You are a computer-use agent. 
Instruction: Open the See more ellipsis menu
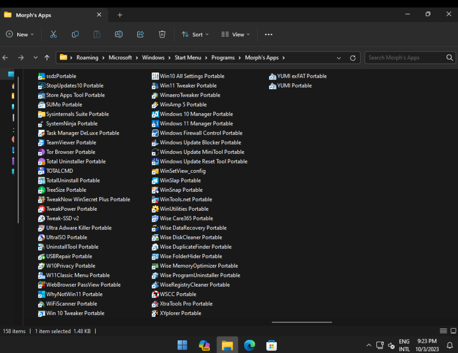tap(268, 34)
